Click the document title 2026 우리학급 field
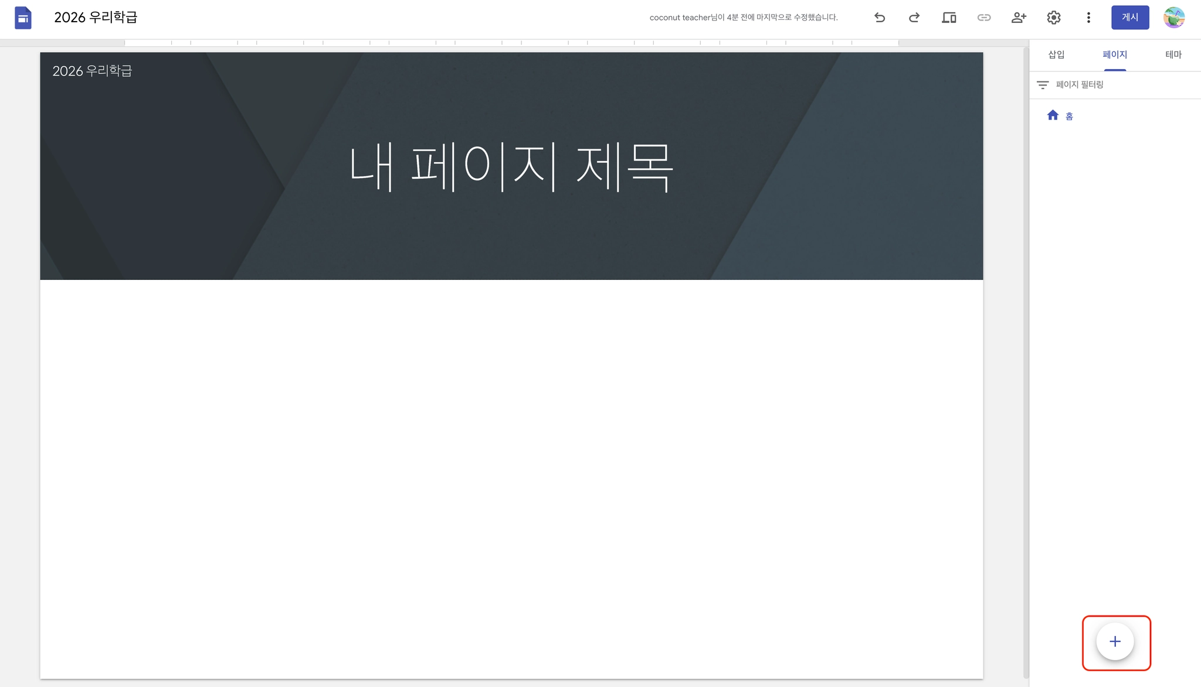 click(x=96, y=18)
